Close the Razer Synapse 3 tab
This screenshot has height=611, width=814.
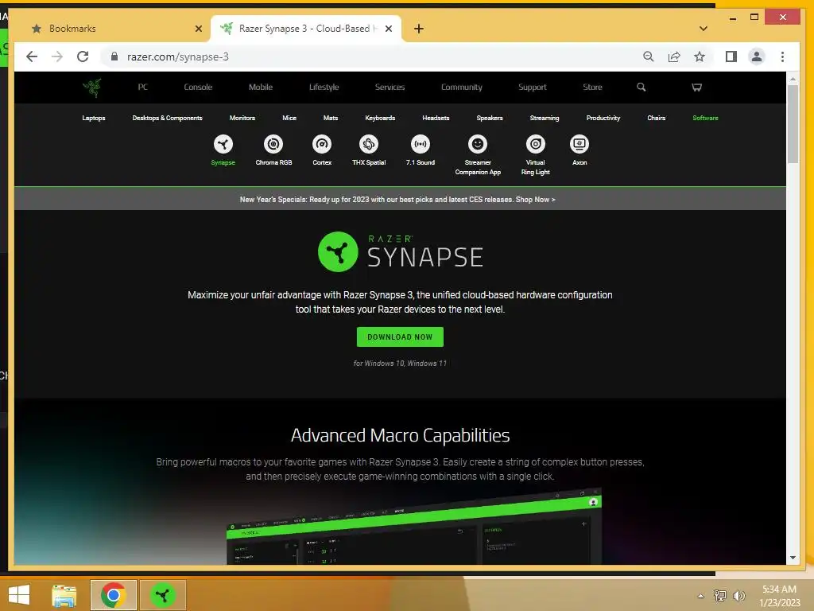pyautogui.click(x=388, y=29)
